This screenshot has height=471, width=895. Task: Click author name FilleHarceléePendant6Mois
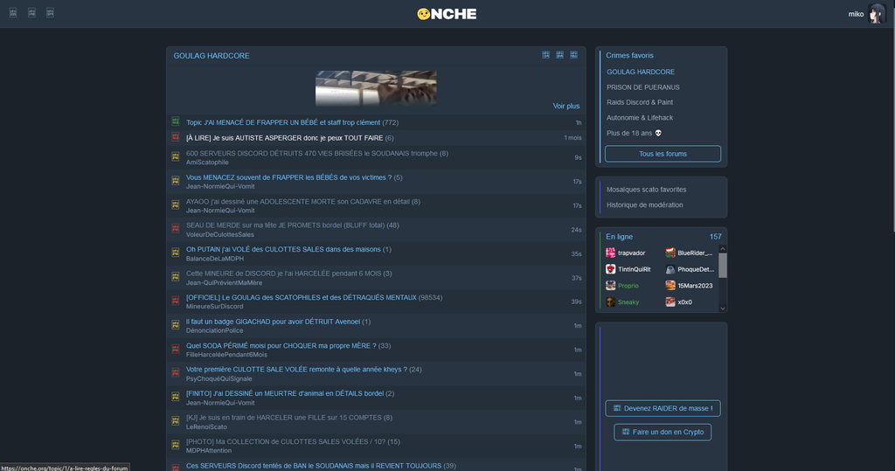[x=226, y=355]
